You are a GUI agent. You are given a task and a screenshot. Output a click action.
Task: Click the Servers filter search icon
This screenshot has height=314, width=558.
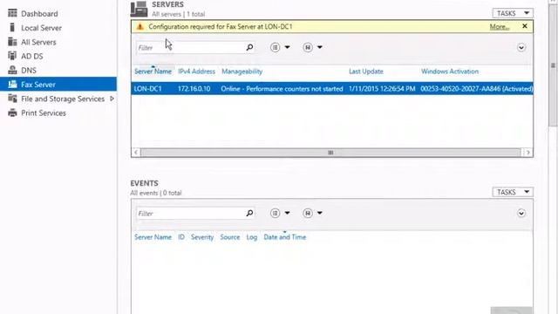click(x=250, y=47)
